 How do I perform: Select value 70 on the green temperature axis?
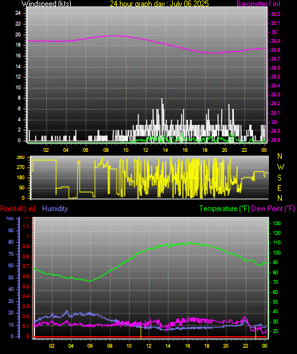(275, 283)
